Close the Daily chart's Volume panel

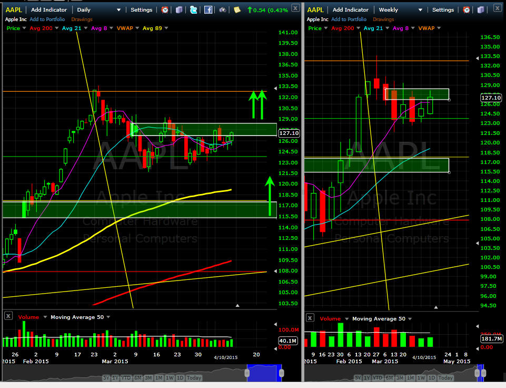click(8, 316)
